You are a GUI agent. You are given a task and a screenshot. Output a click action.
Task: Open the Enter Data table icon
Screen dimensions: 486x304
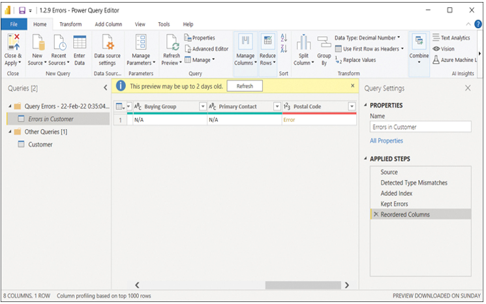80,42
